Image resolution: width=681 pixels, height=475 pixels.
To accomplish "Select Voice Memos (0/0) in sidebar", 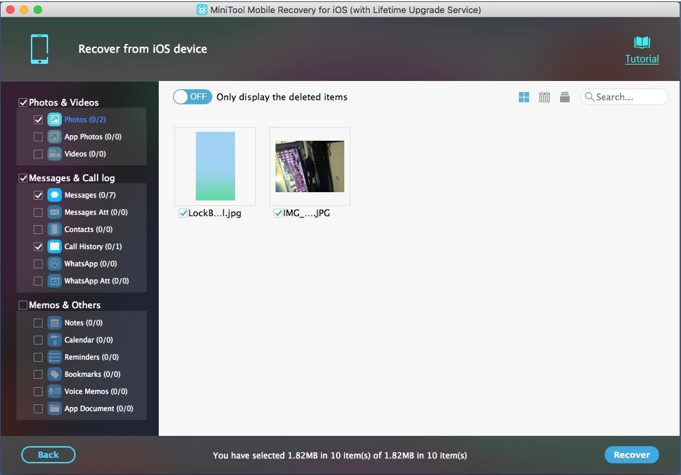I will 96,391.
